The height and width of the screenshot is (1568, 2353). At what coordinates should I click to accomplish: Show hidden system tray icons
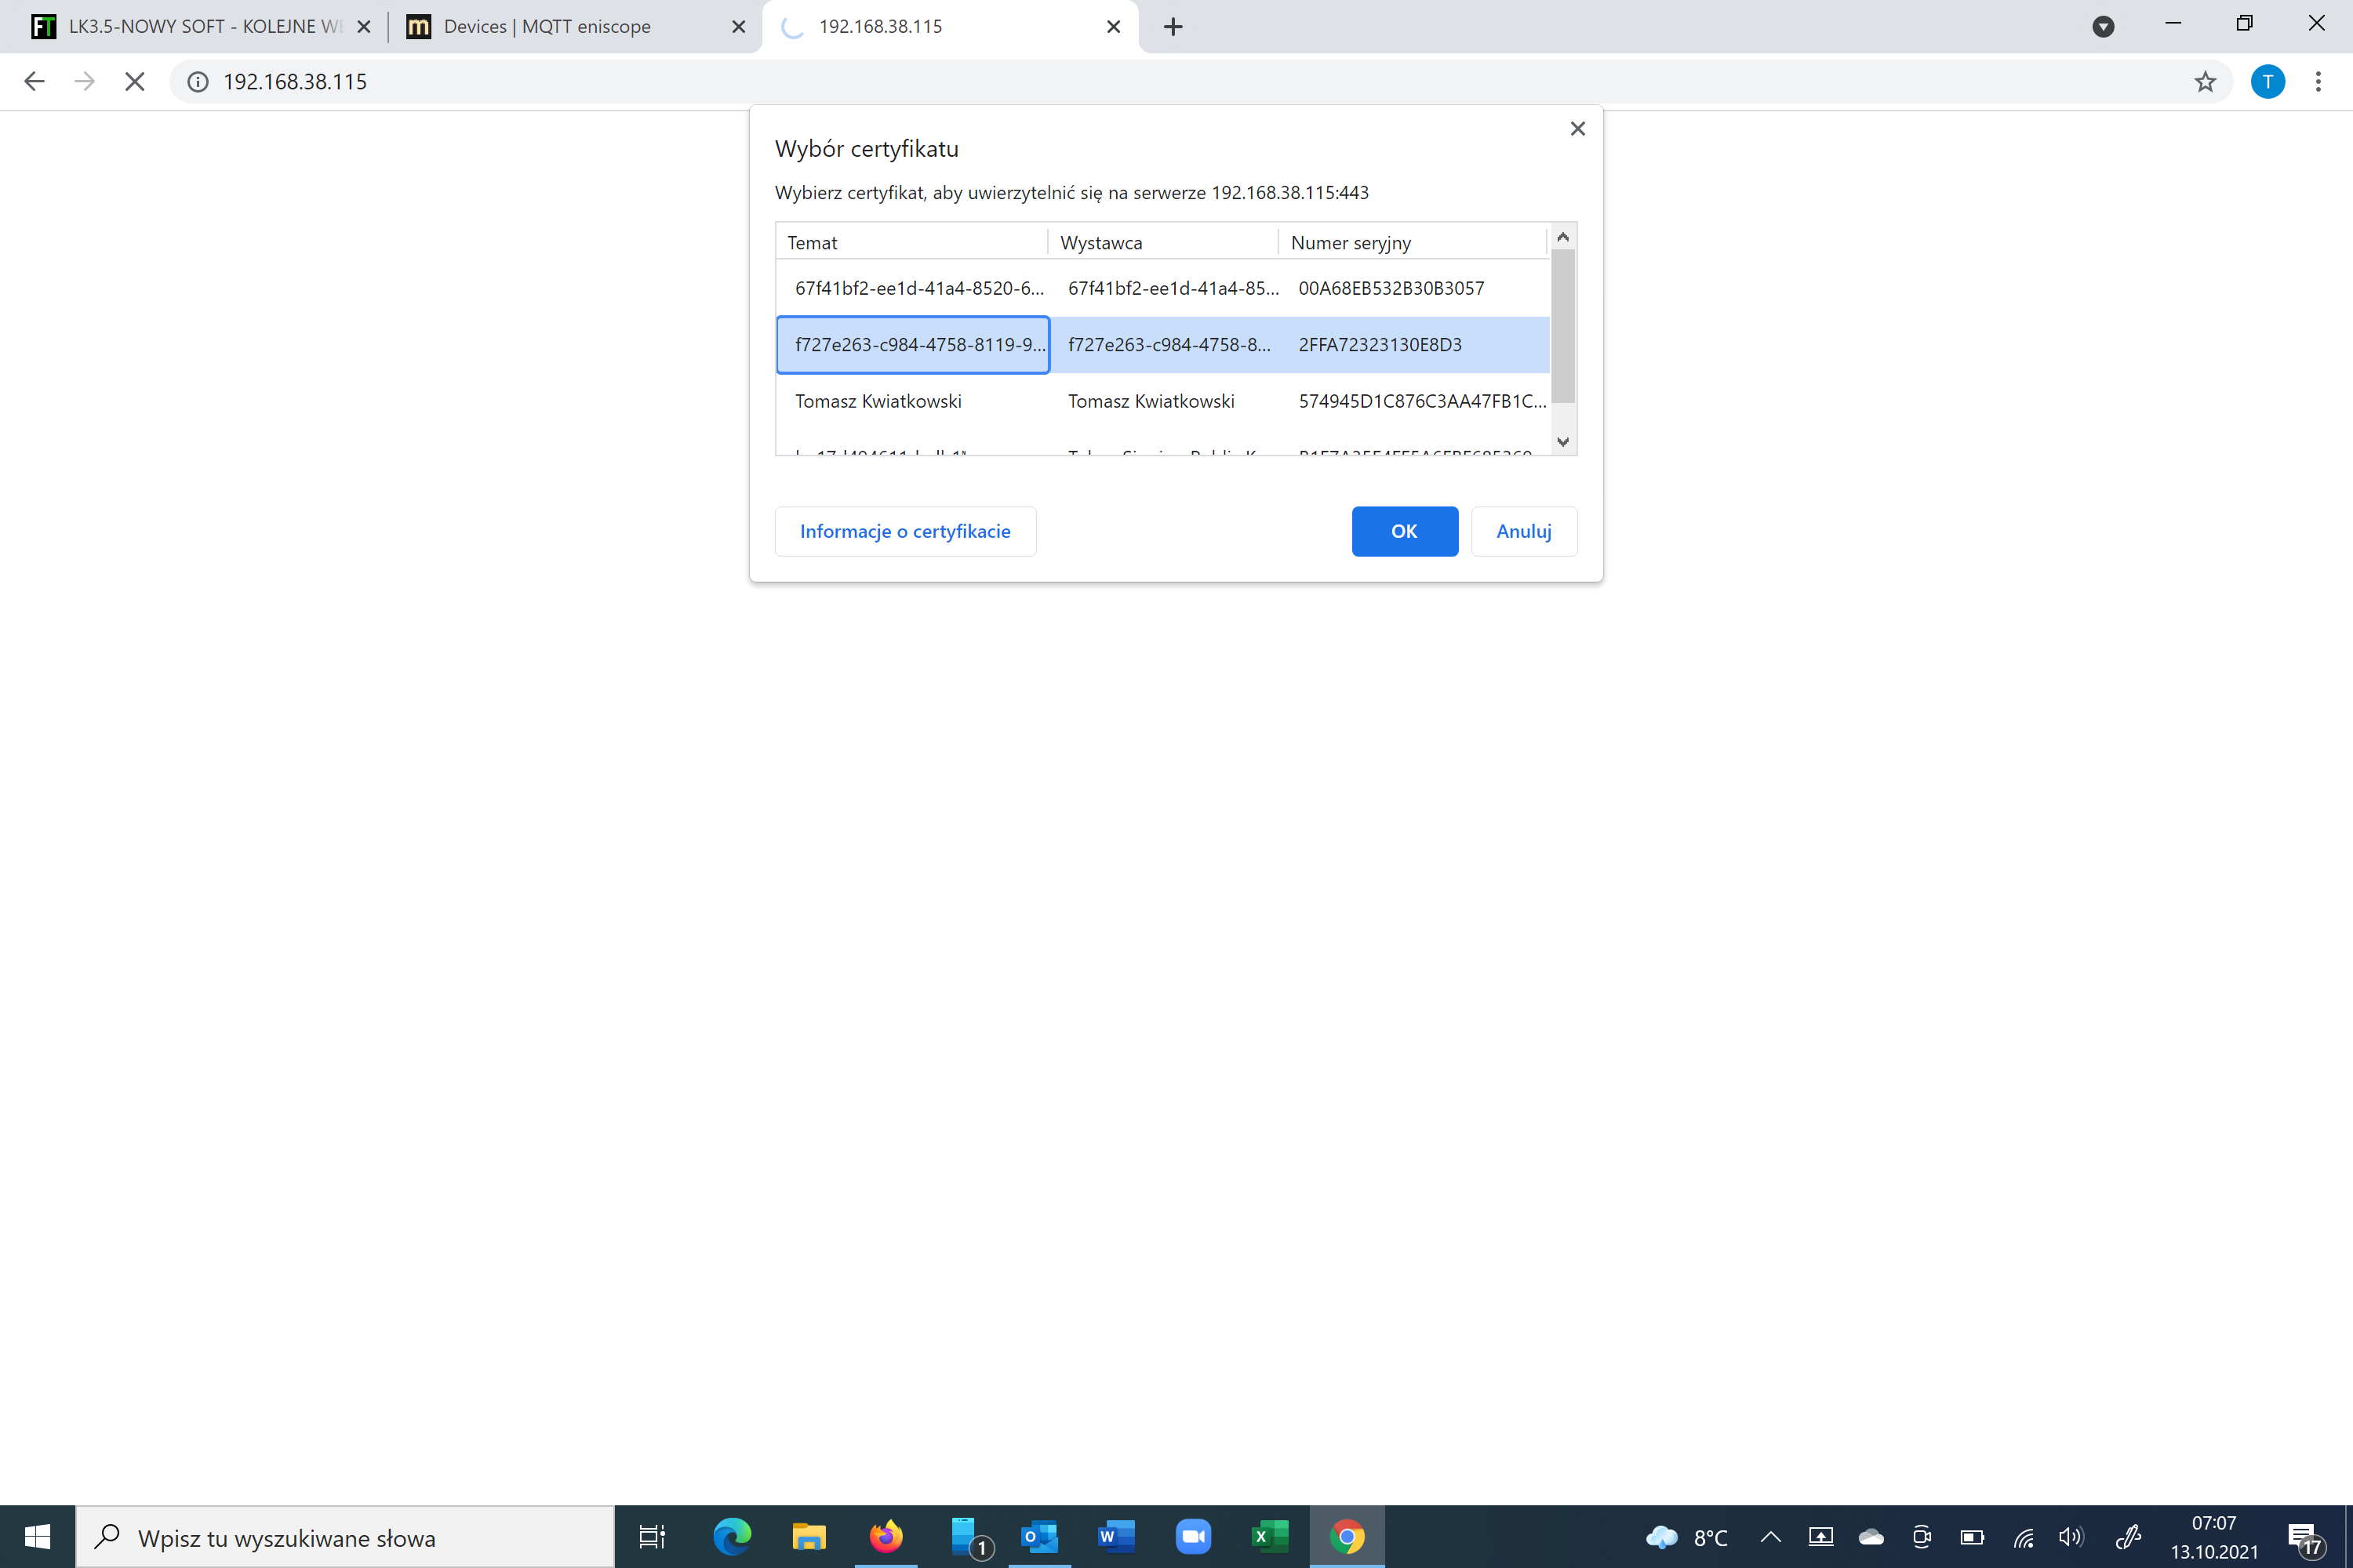point(1769,1537)
